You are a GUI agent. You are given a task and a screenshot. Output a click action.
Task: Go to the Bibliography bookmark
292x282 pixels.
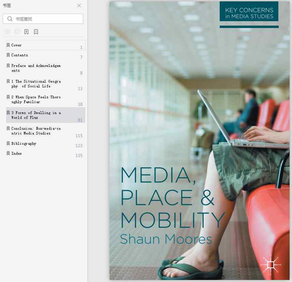46,144
